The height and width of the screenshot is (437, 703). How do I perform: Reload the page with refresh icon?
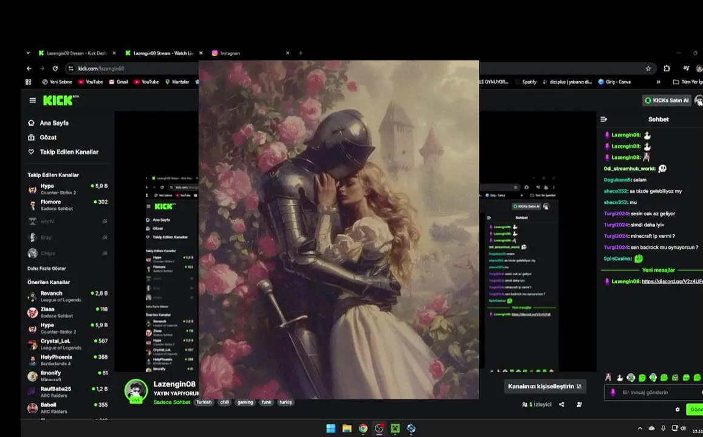pyautogui.click(x=55, y=69)
